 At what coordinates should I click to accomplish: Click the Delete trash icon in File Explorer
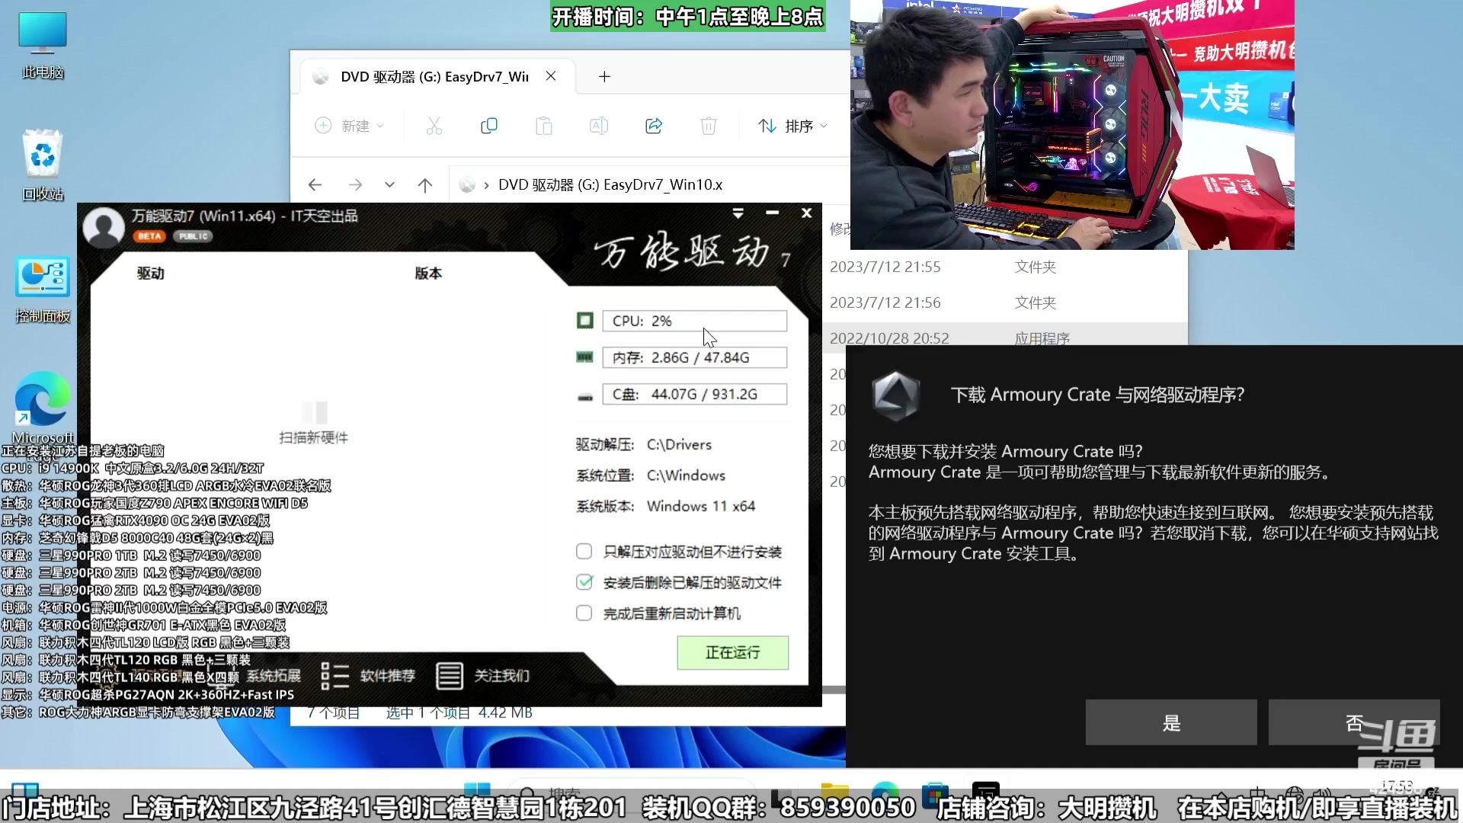pyautogui.click(x=708, y=126)
